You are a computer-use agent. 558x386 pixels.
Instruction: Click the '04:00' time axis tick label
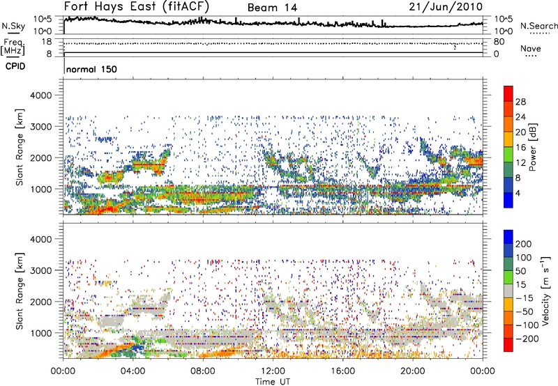pos(133,371)
